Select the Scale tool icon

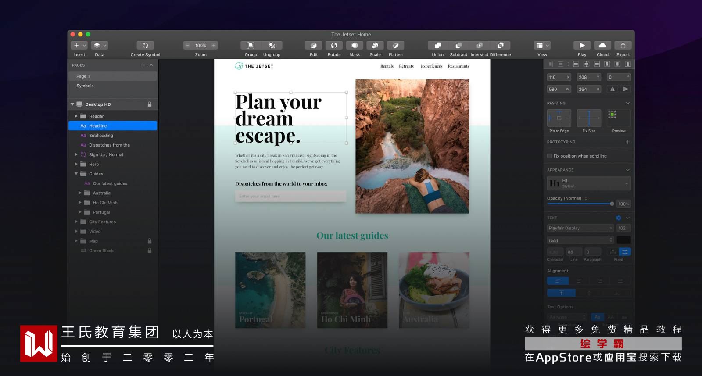coord(375,45)
